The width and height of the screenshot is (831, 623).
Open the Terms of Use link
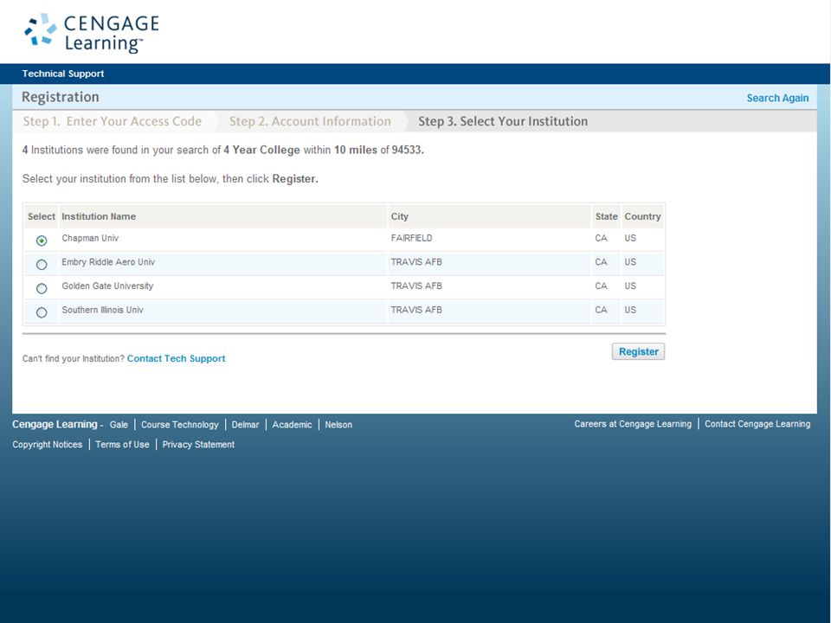tap(122, 445)
